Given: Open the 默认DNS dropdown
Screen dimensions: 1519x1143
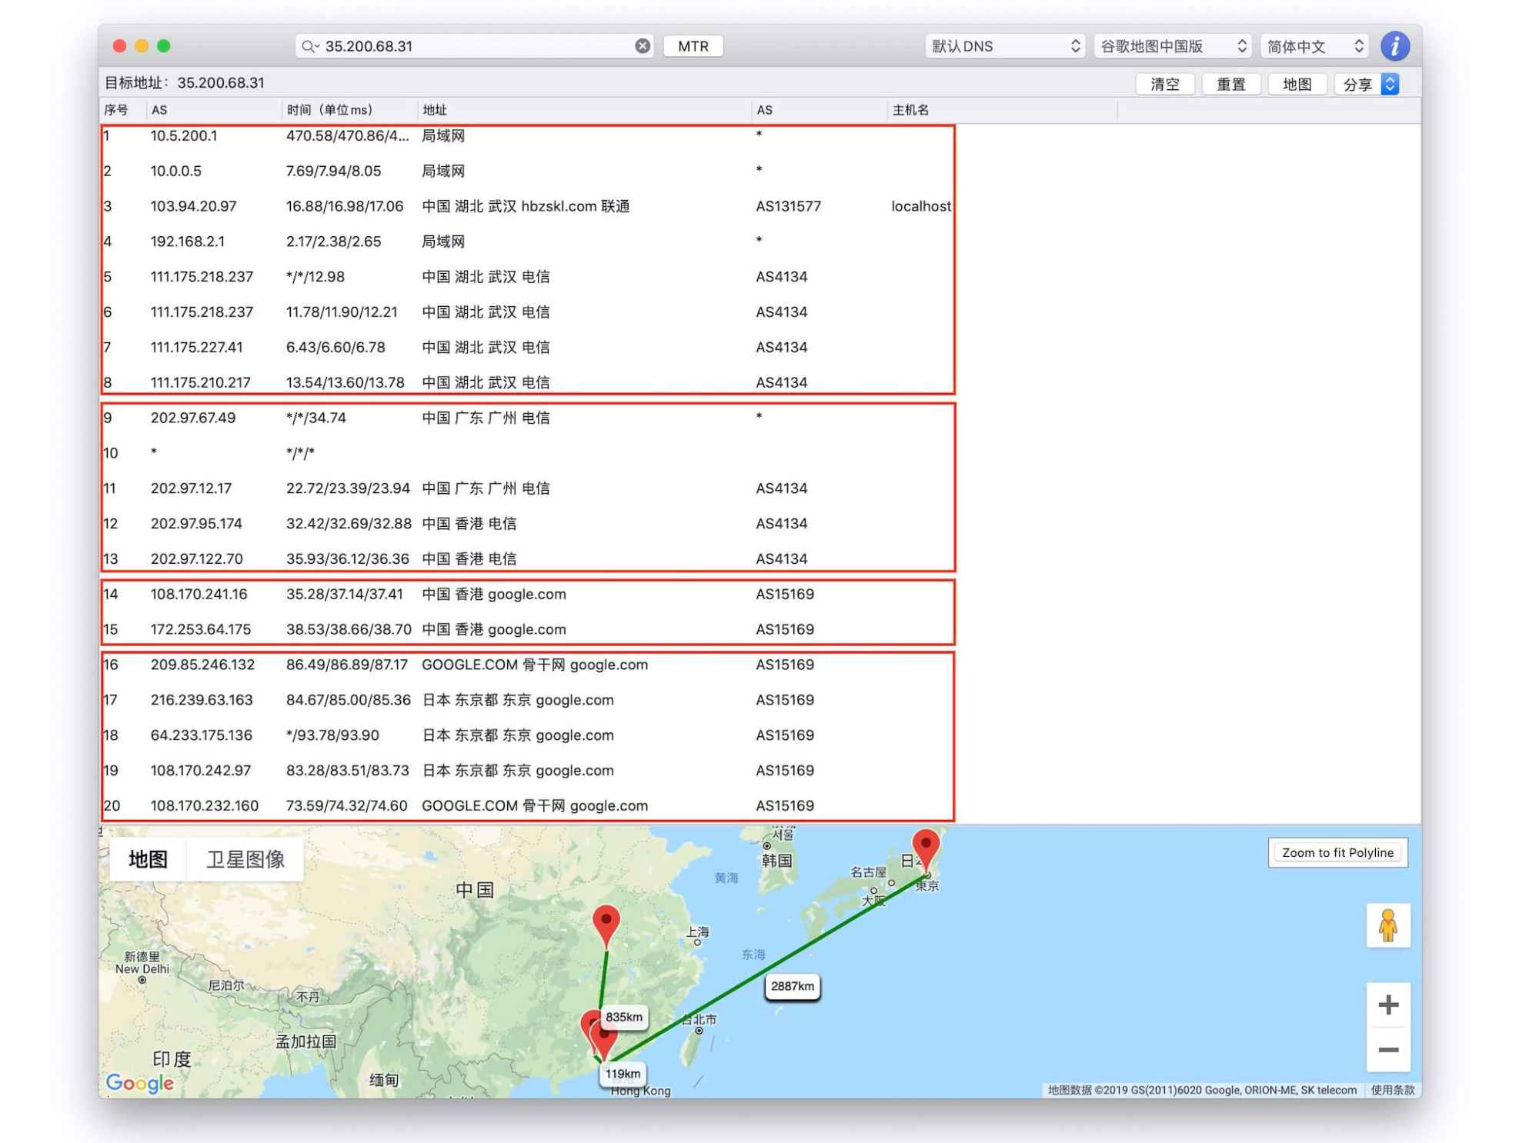Looking at the screenshot, I should point(1004,46).
